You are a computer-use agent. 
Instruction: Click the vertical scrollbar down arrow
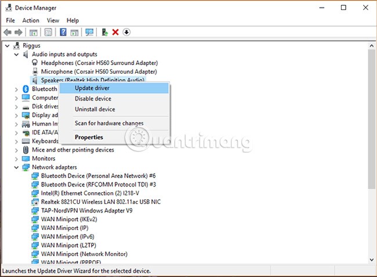coord(372,260)
